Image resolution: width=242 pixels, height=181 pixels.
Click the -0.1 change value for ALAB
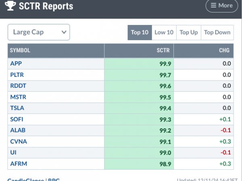click(x=225, y=130)
